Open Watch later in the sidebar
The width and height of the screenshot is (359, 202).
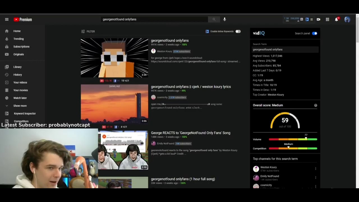tap(20, 98)
